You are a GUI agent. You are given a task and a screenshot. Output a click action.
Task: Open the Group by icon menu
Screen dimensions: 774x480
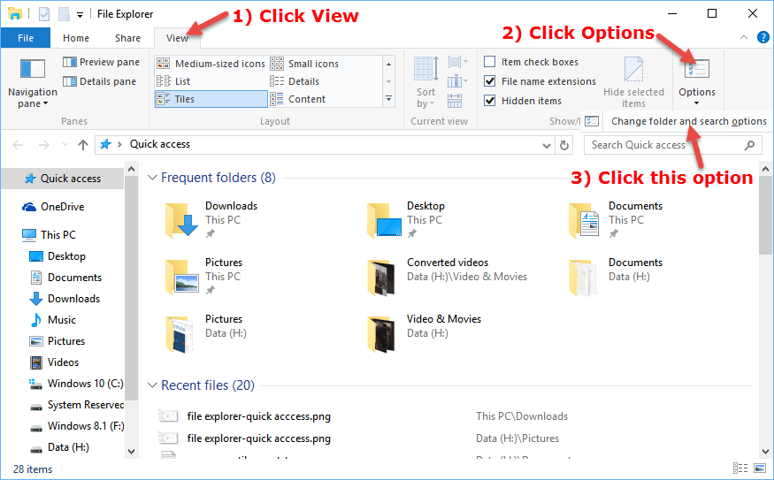(x=457, y=62)
